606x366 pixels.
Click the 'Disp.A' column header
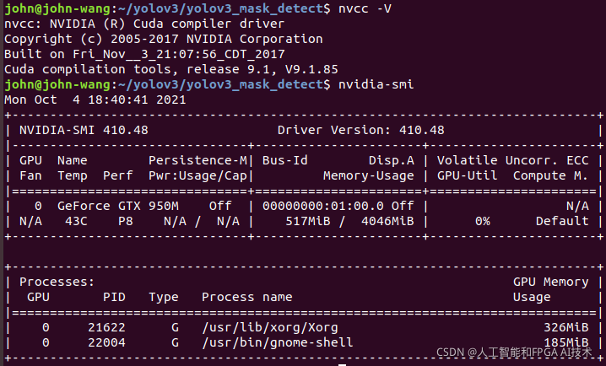(x=391, y=160)
